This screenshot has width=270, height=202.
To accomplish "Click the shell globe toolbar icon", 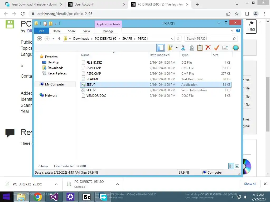I will [235, 48].
